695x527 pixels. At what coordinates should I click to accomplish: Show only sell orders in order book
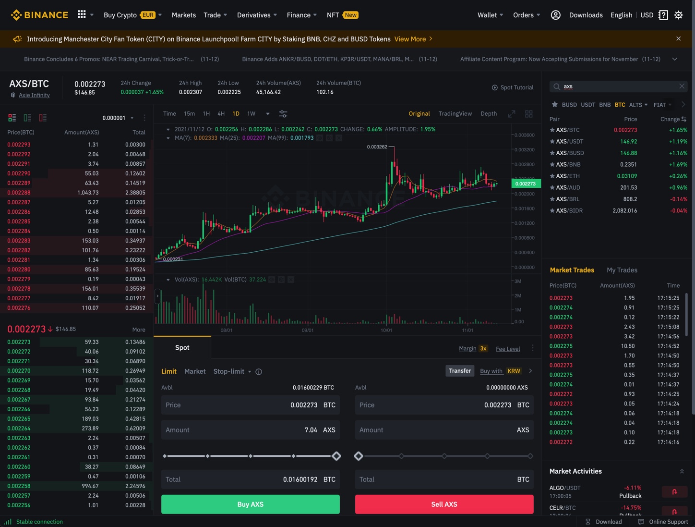(x=43, y=118)
